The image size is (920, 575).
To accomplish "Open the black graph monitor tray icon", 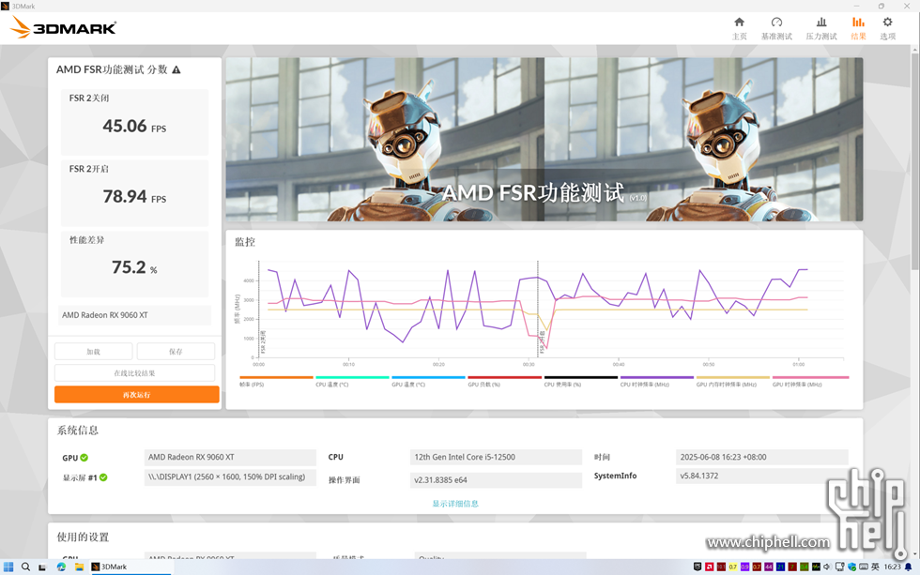I will click(816, 567).
